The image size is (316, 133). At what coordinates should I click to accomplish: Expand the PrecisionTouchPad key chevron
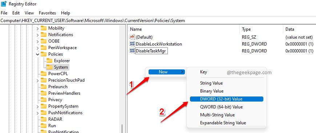pos(37,80)
